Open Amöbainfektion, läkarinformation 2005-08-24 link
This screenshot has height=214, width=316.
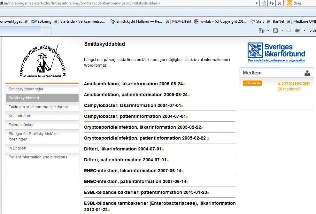tap(135, 84)
